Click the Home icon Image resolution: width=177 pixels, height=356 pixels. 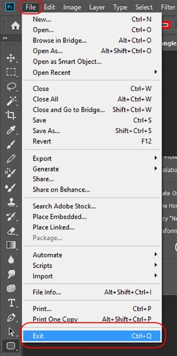(x=15, y=26)
